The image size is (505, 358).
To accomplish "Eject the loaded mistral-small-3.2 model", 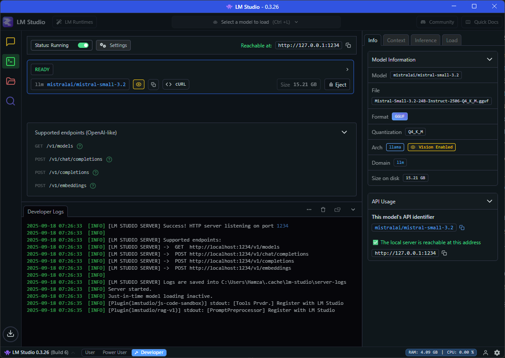I will click(337, 85).
